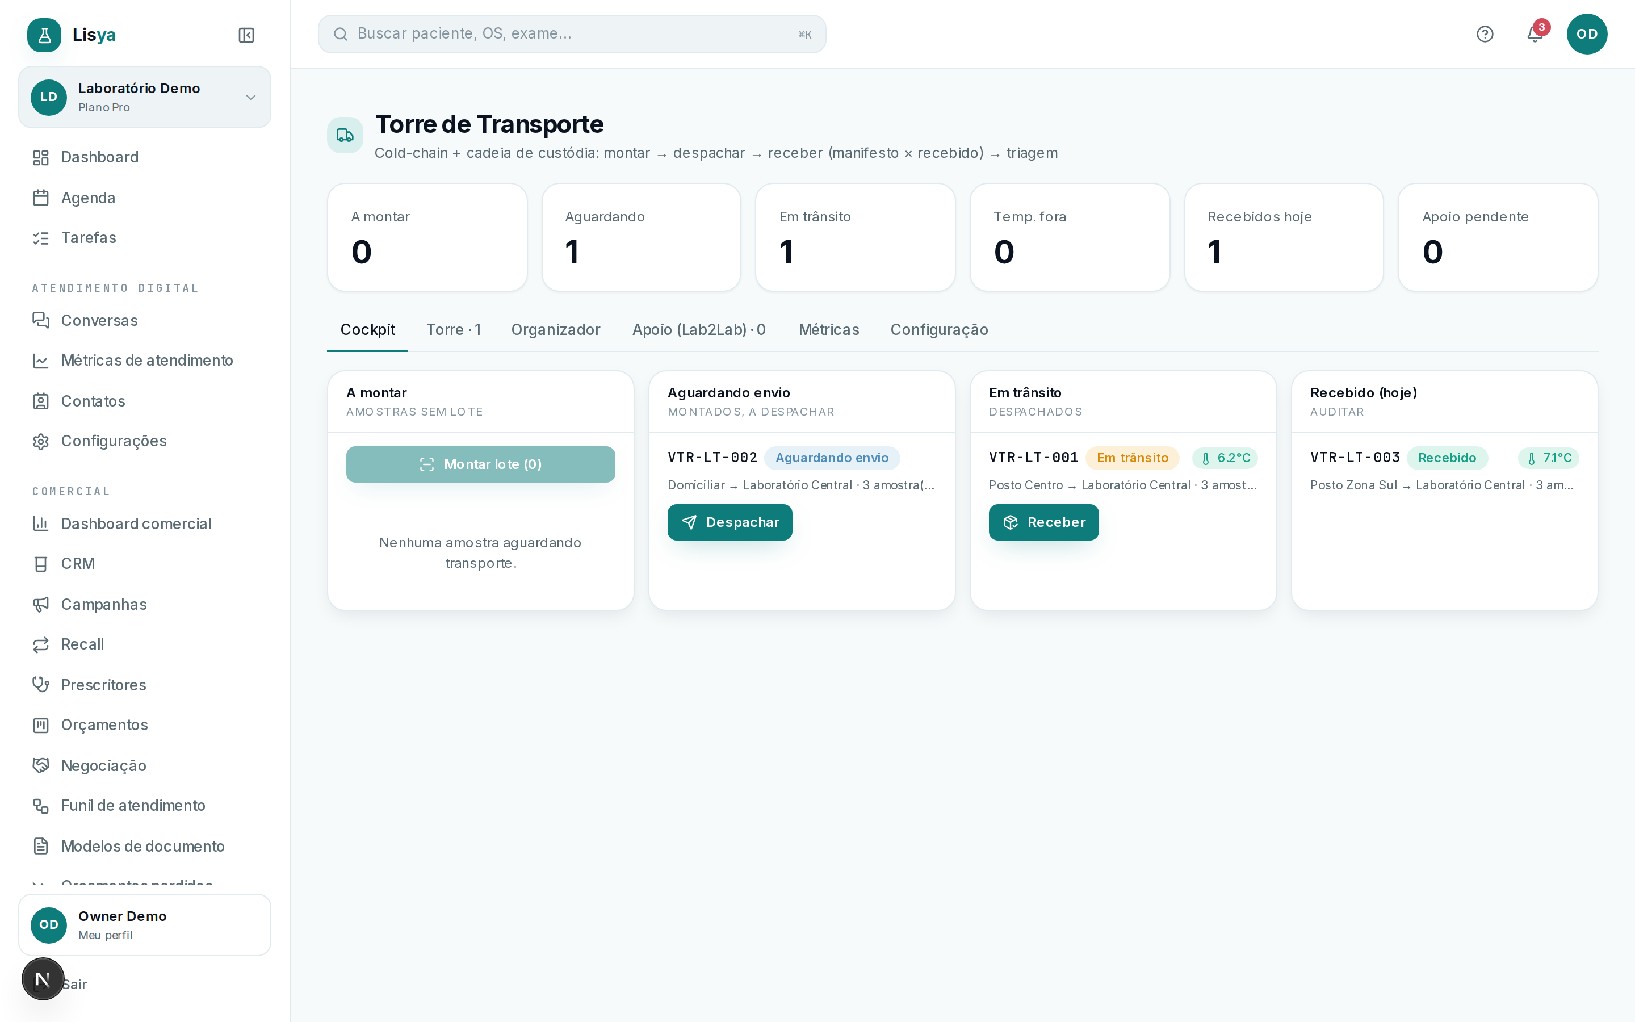This screenshot has width=1635, height=1022.
Task: Click the Lisya flask logo icon
Action: point(44,35)
